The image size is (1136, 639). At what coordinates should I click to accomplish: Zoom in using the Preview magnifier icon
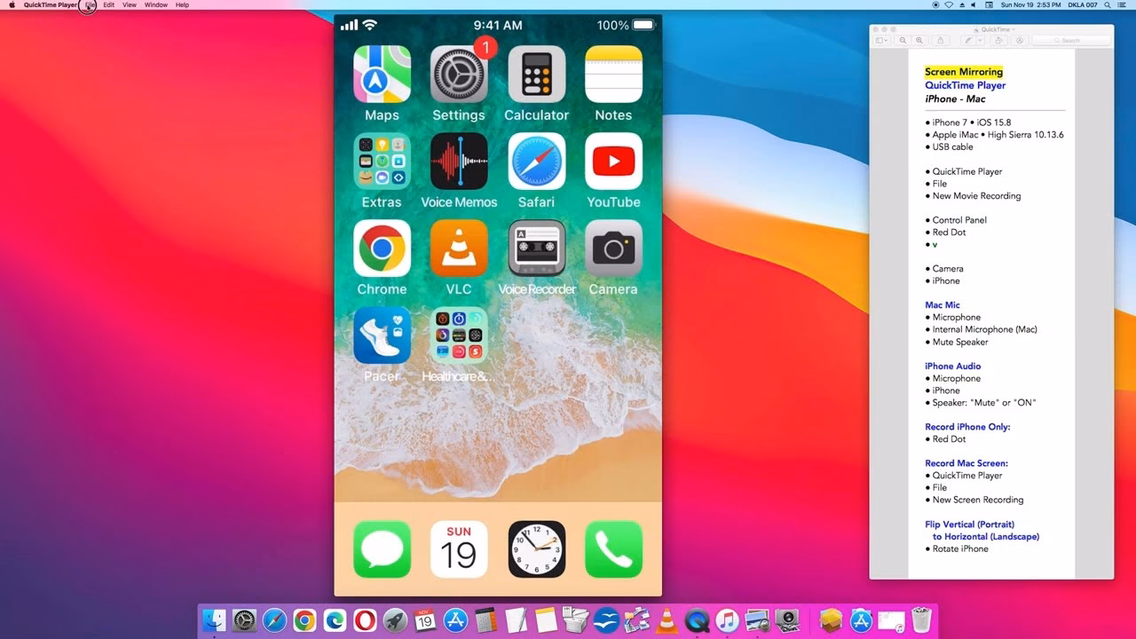(x=919, y=40)
